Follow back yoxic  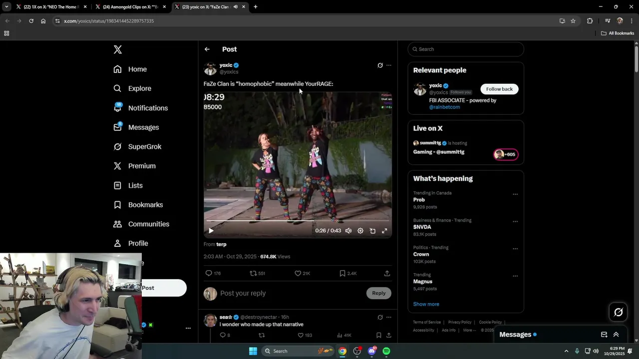tap(499, 89)
